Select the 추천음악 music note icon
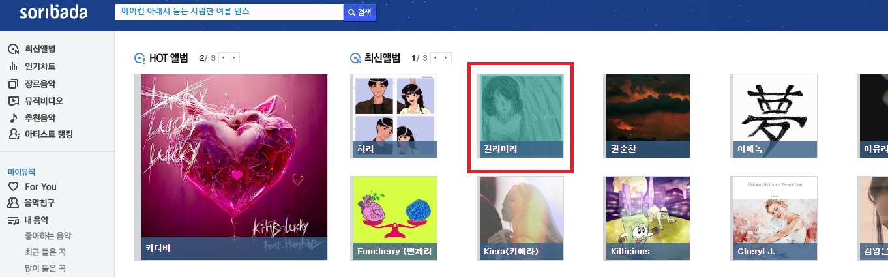This screenshot has height=277, width=888. point(12,118)
